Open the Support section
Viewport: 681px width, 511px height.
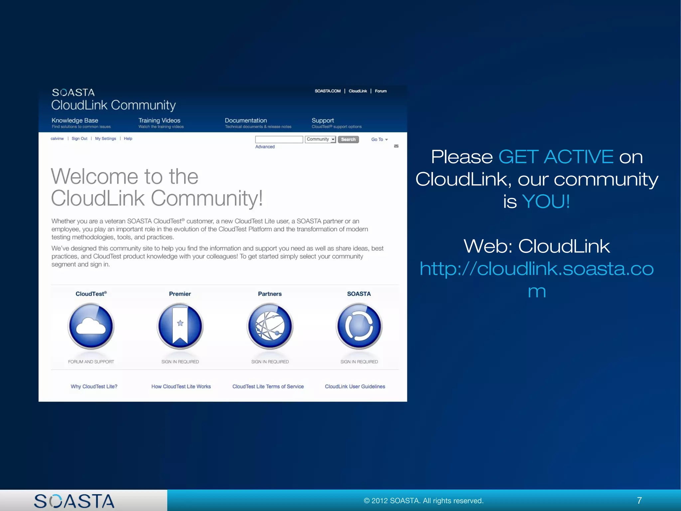click(337, 123)
